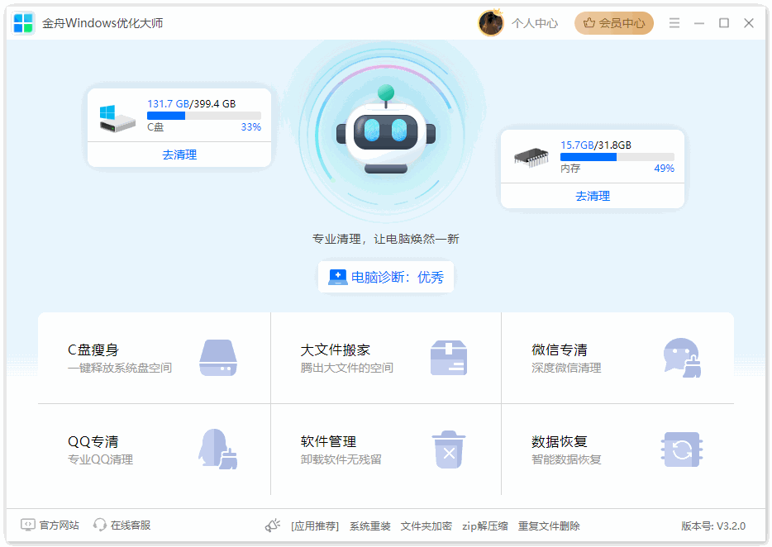772x547 pixels.
Task: Open the 文件夹加密 link
Action: pos(427,526)
